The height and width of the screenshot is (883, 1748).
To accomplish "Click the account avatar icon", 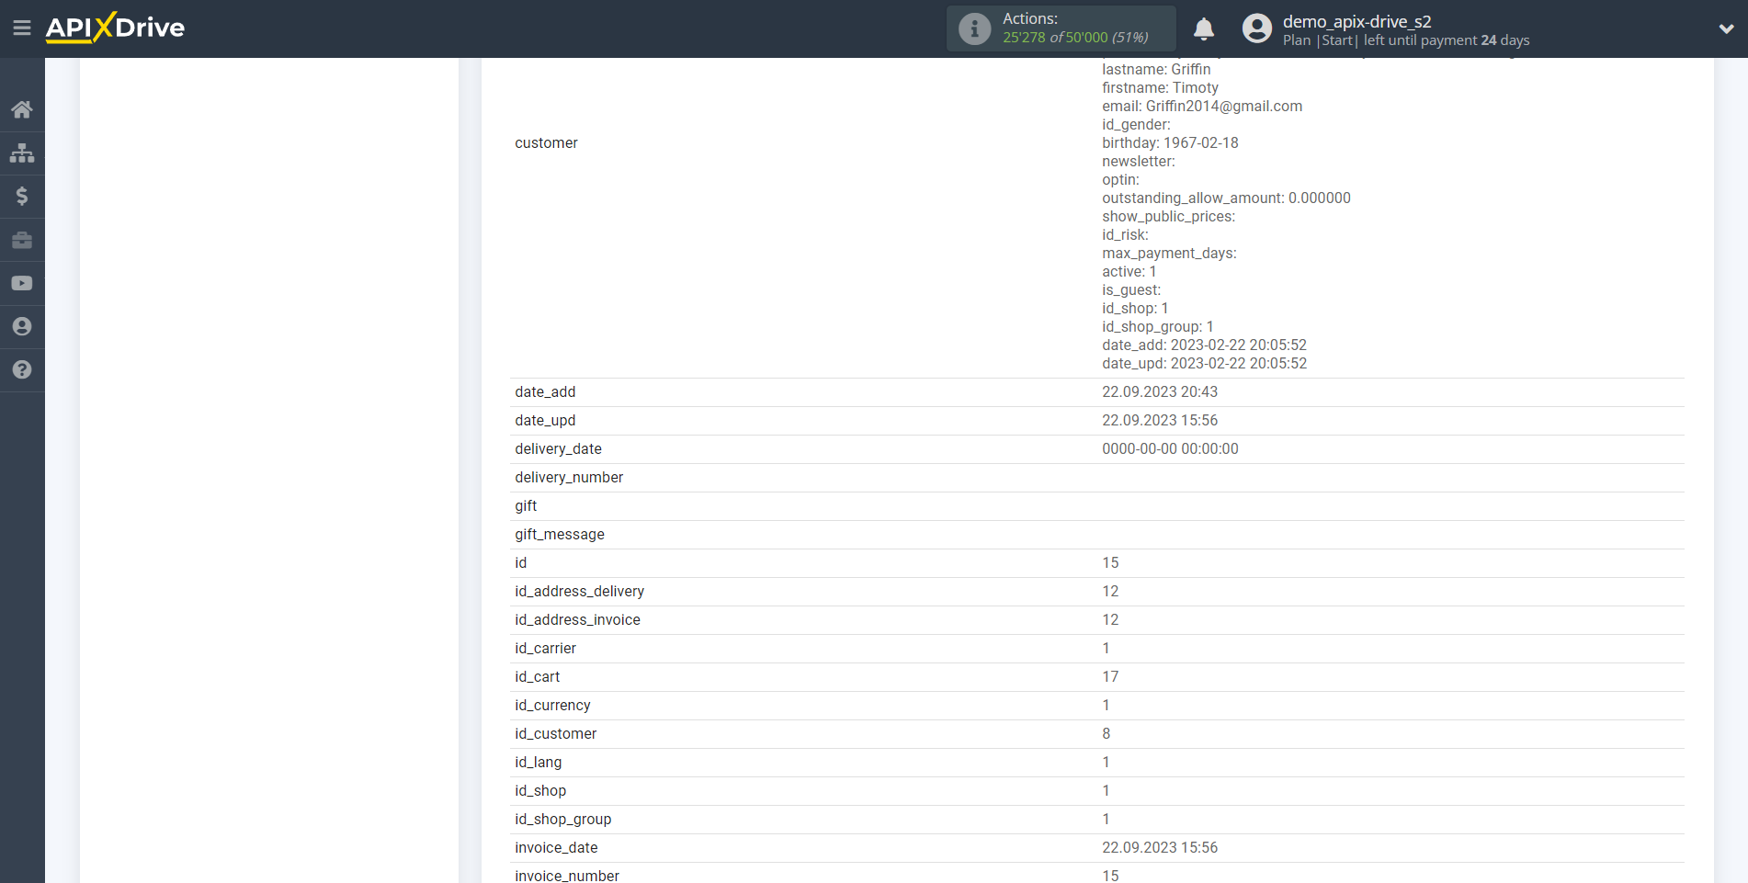I will pyautogui.click(x=1257, y=28).
